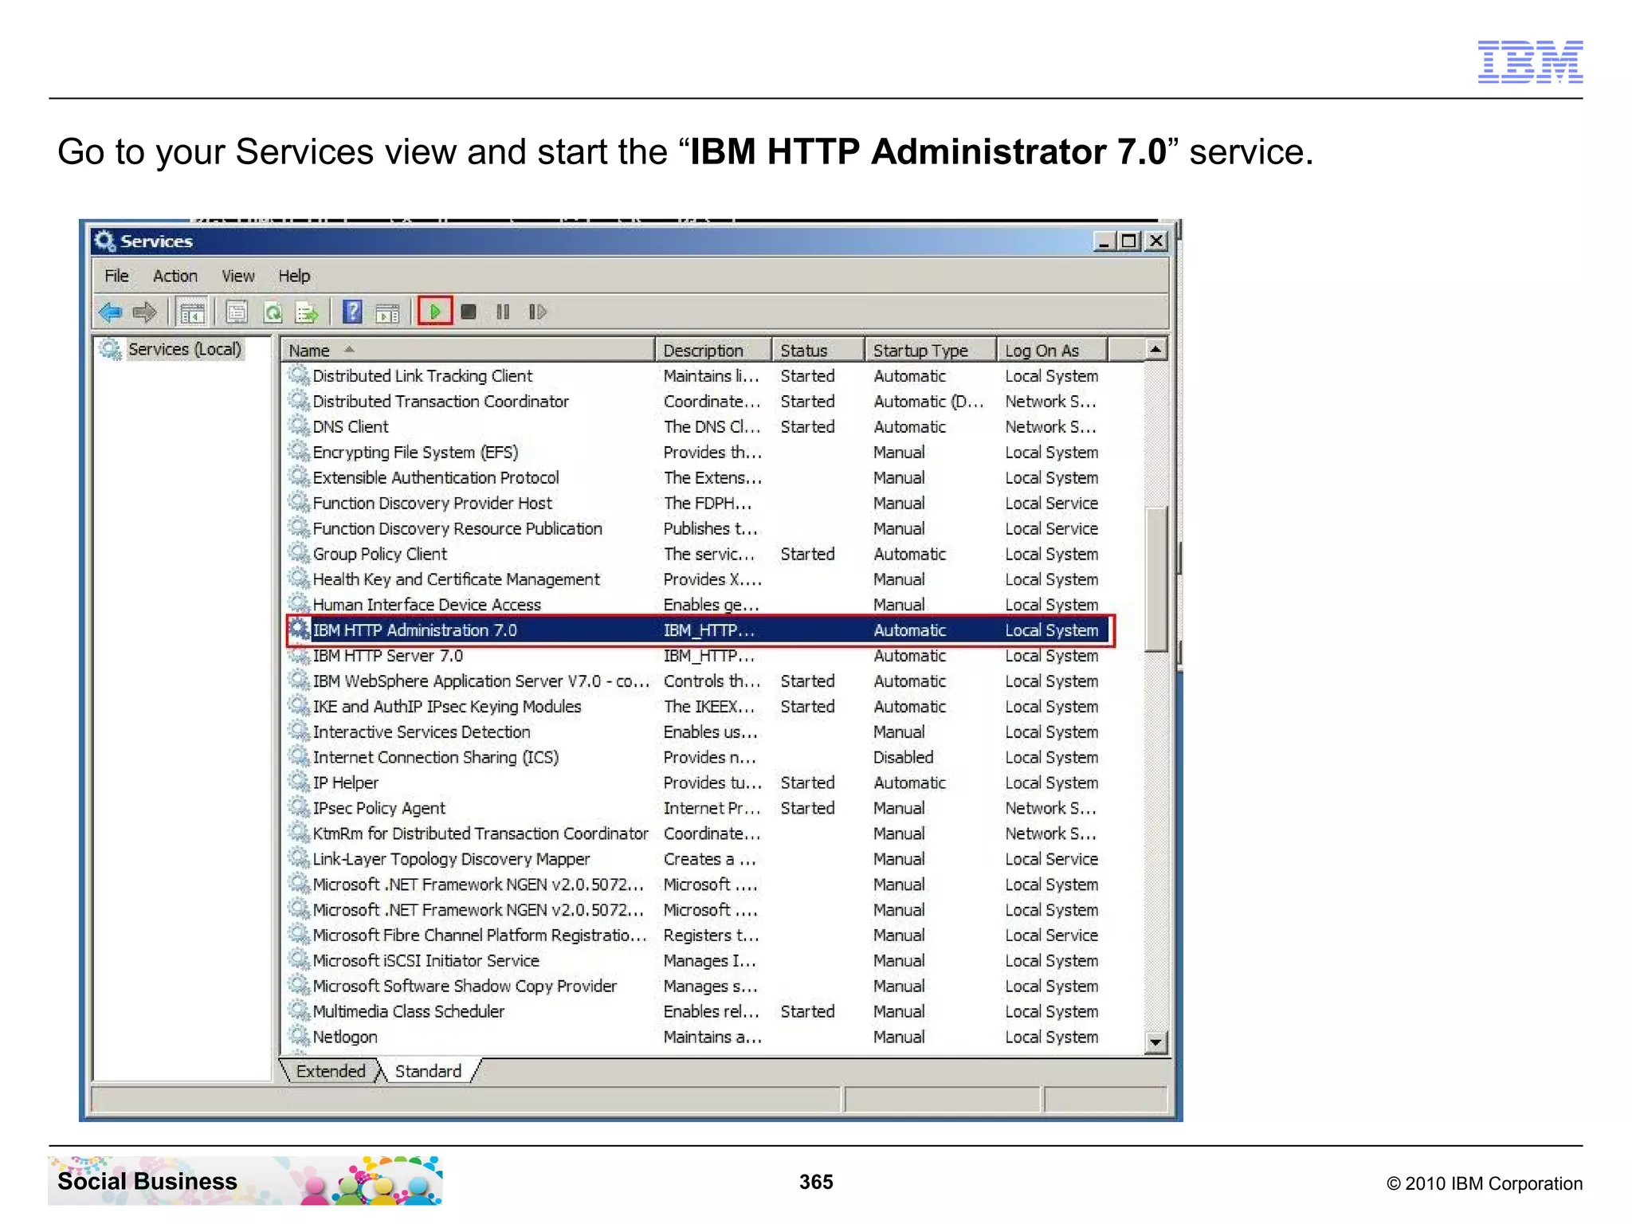Open the Help menu

pyautogui.click(x=294, y=276)
